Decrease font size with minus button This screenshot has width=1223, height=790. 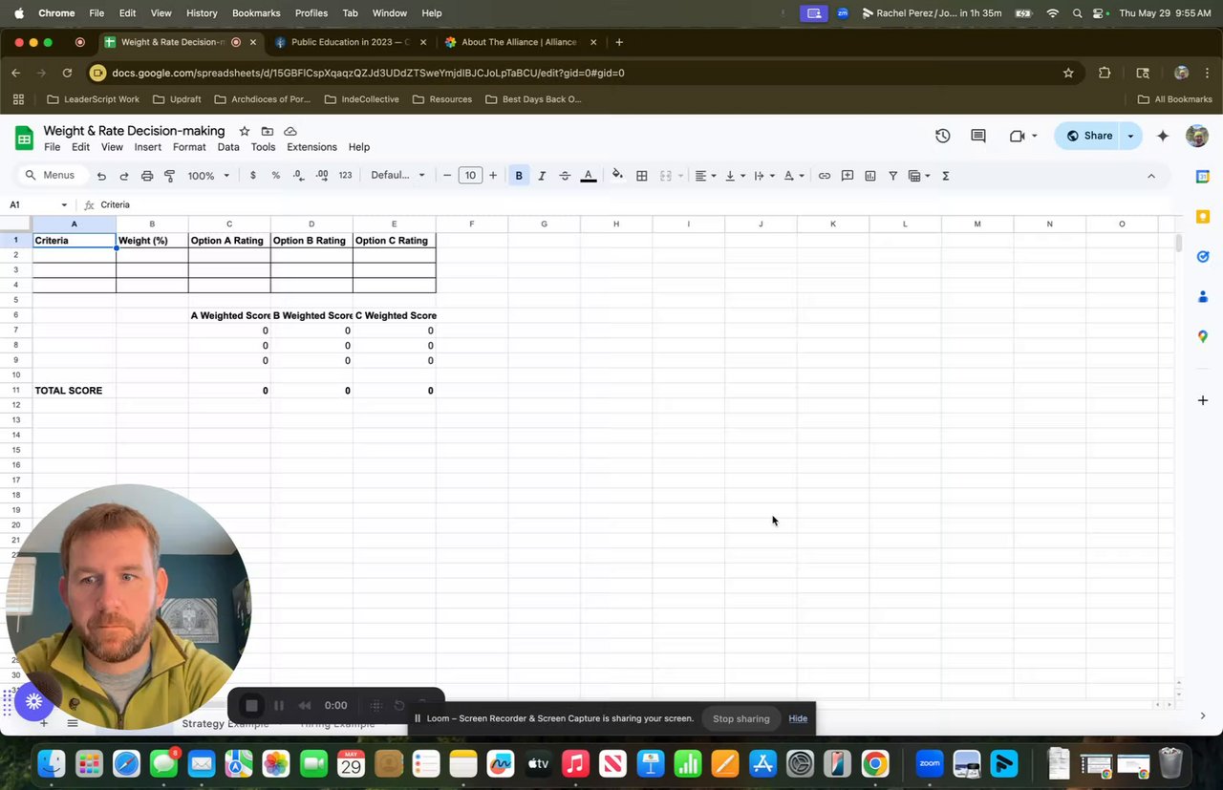pyautogui.click(x=447, y=176)
